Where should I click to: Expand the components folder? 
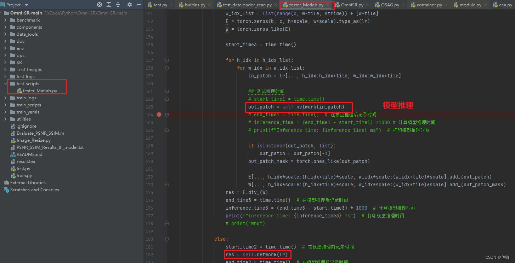coord(5,27)
